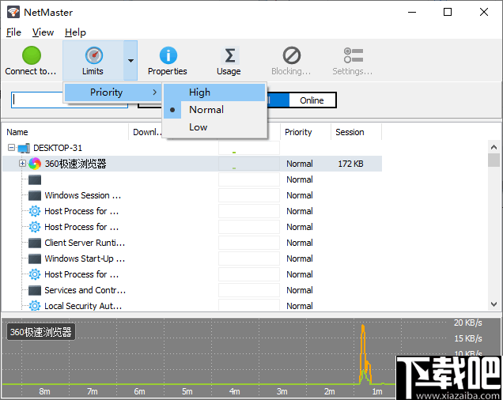This screenshot has height=400, width=503.
Task: Open the View menu
Action: click(x=43, y=32)
